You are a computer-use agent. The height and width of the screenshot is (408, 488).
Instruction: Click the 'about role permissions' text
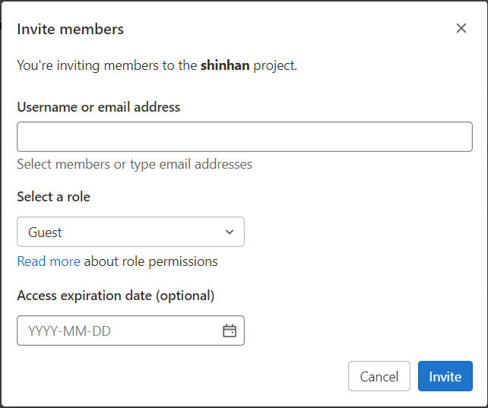coord(151,261)
